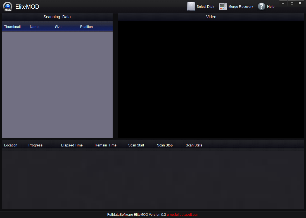Screen dimensions: 306x218
Task: Close the EliteMOD window
Action: [x=300, y=3]
